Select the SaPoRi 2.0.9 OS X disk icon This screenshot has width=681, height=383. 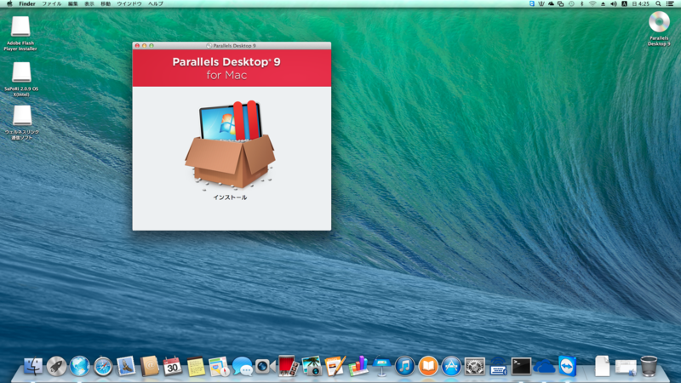[x=21, y=72]
